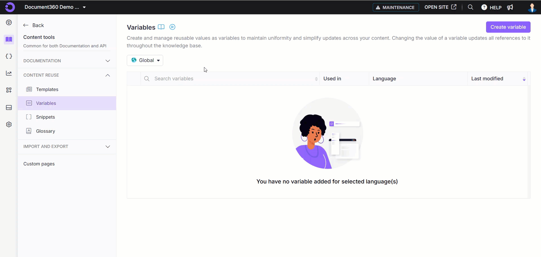Click the Snippets bracket icon

pyautogui.click(x=29, y=117)
